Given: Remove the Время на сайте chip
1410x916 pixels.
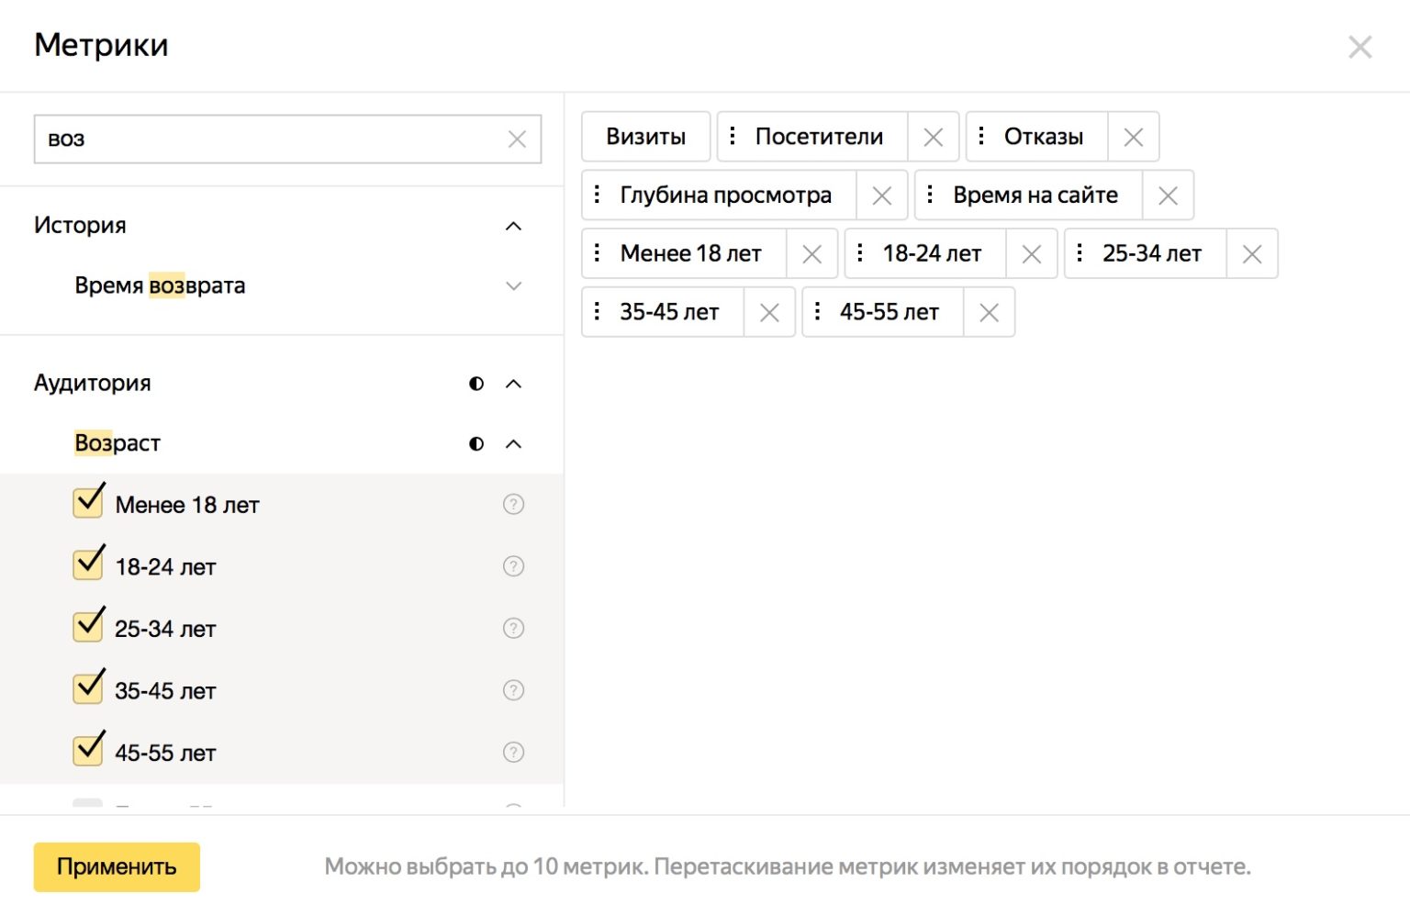Looking at the screenshot, I should coord(1168,195).
